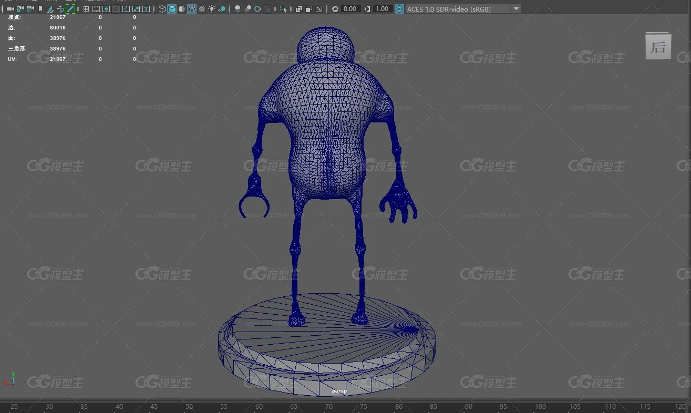Click the Isolate Select icon
Screen dimensions: 691x413
click(x=283, y=9)
